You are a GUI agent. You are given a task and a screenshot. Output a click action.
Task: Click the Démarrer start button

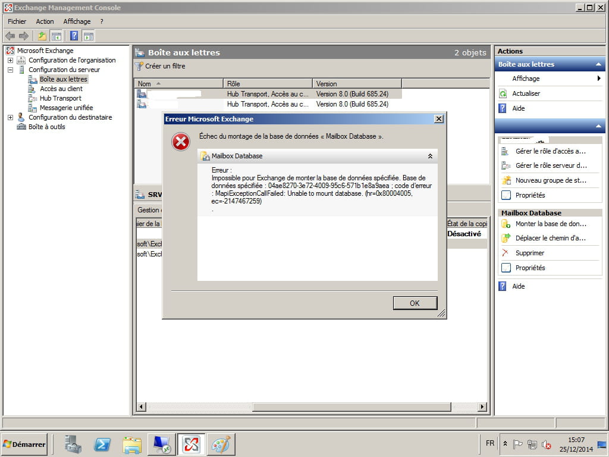24,444
